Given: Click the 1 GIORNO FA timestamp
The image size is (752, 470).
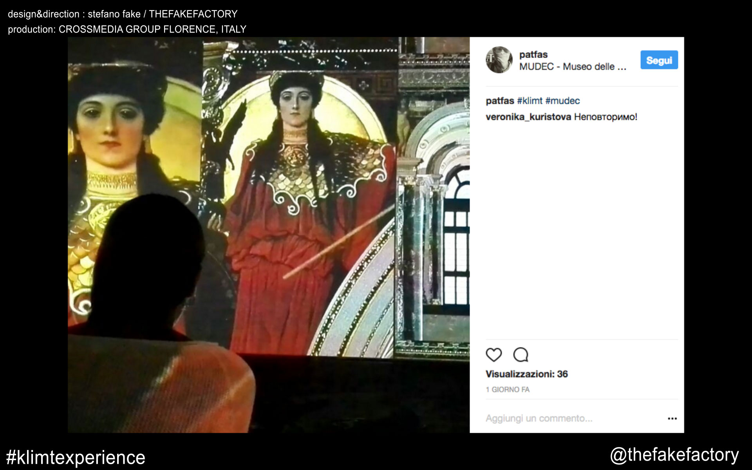Looking at the screenshot, I should [x=507, y=390].
